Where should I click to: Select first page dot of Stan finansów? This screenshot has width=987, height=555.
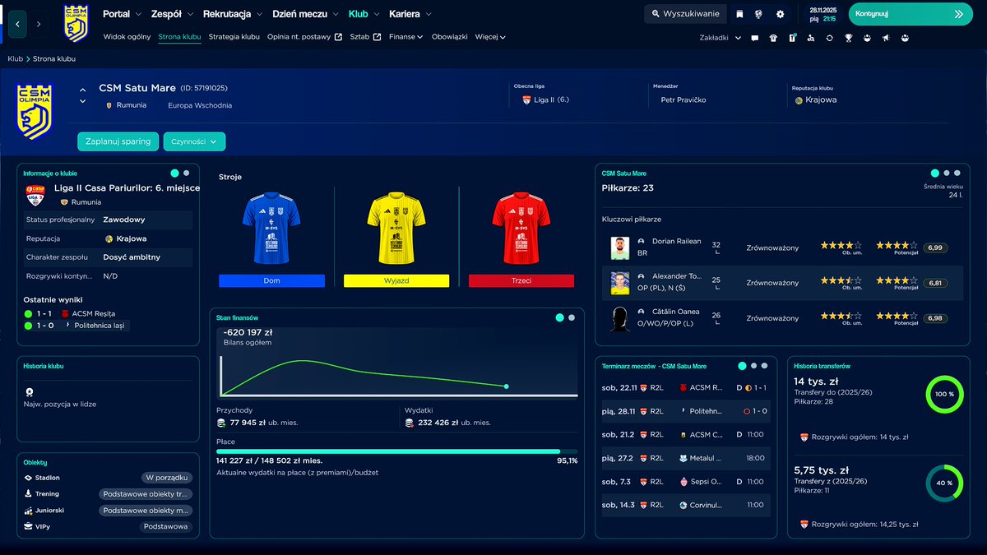pyautogui.click(x=559, y=317)
